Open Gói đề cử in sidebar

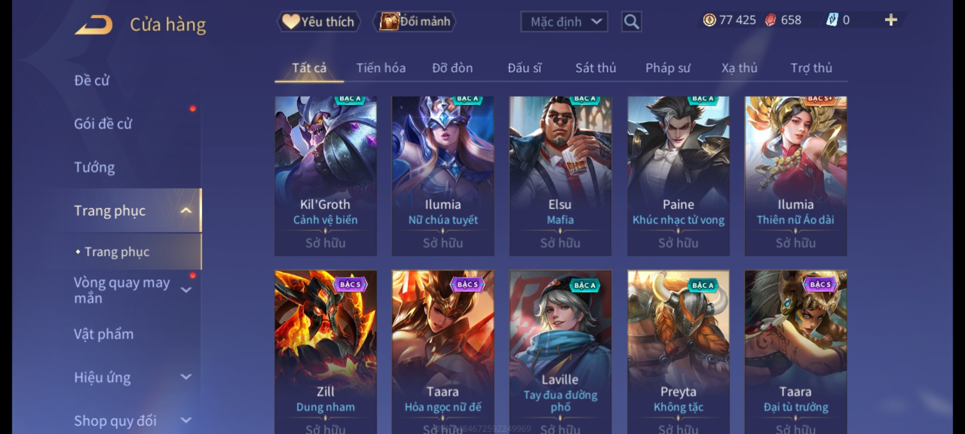(x=103, y=124)
